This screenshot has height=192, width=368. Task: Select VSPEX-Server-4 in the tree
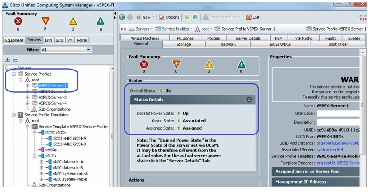click(x=53, y=103)
